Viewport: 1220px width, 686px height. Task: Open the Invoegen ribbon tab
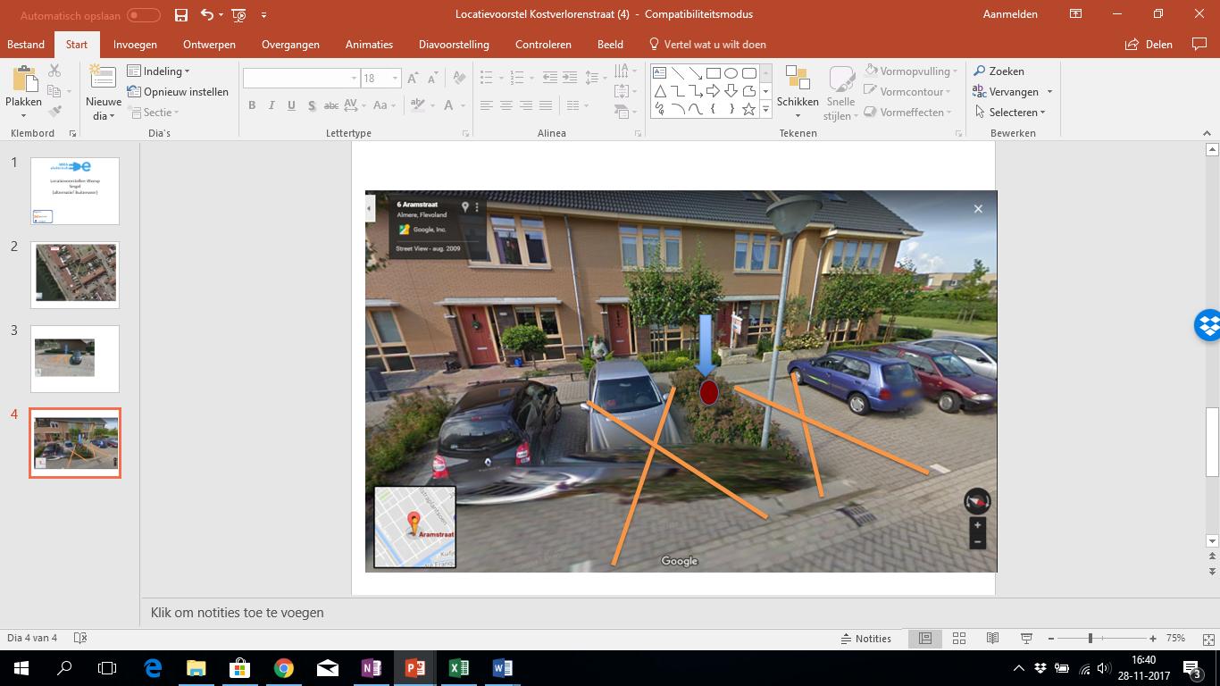(x=135, y=44)
